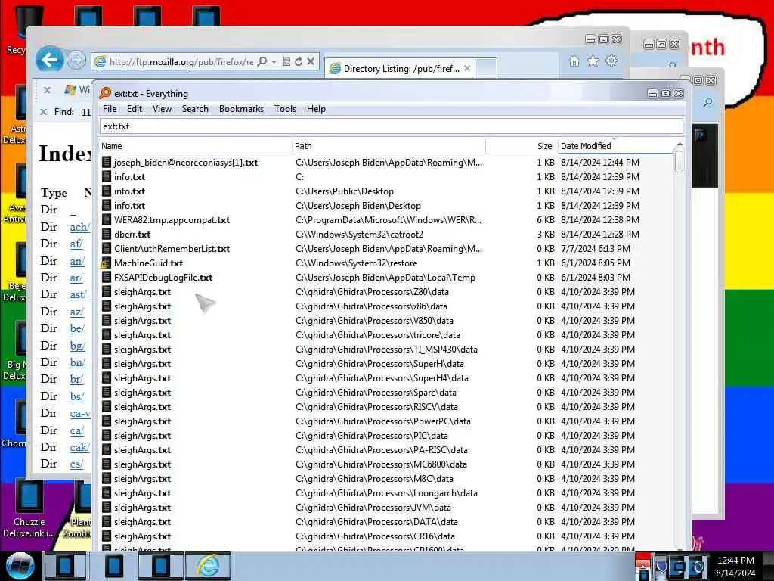
Task: Select sleighArgs.txt in tricore data path
Action: pos(142,334)
